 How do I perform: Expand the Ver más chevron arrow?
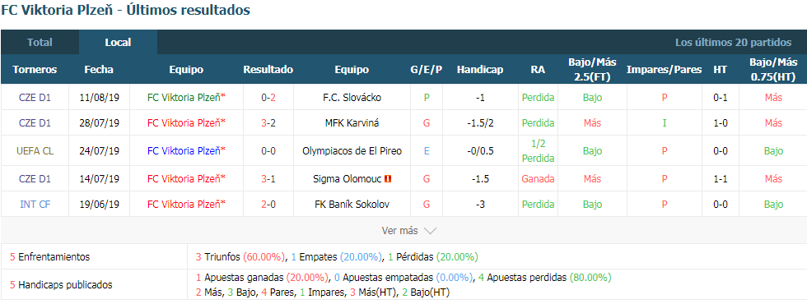pyautogui.click(x=430, y=231)
